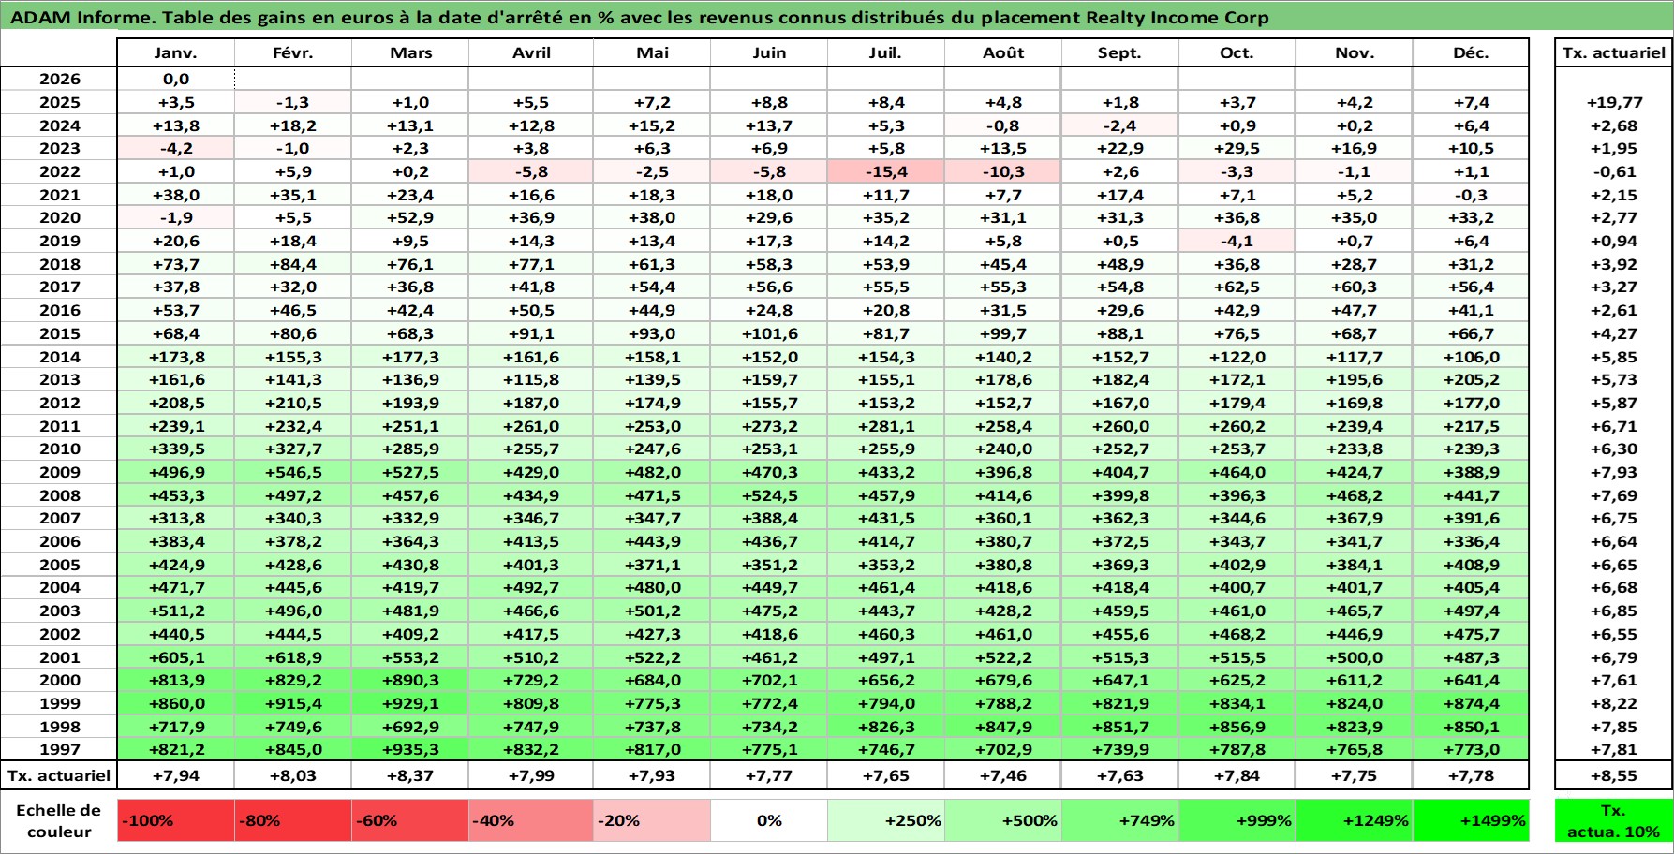
Task: Click the 2009 row label
Action: pyautogui.click(x=59, y=472)
